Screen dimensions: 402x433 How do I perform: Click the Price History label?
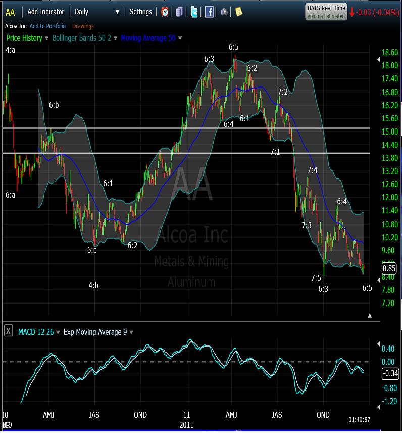pyautogui.click(x=24, y=38)
